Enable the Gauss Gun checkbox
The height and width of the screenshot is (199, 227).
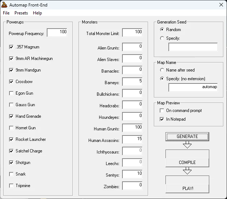tap(11, 105)
